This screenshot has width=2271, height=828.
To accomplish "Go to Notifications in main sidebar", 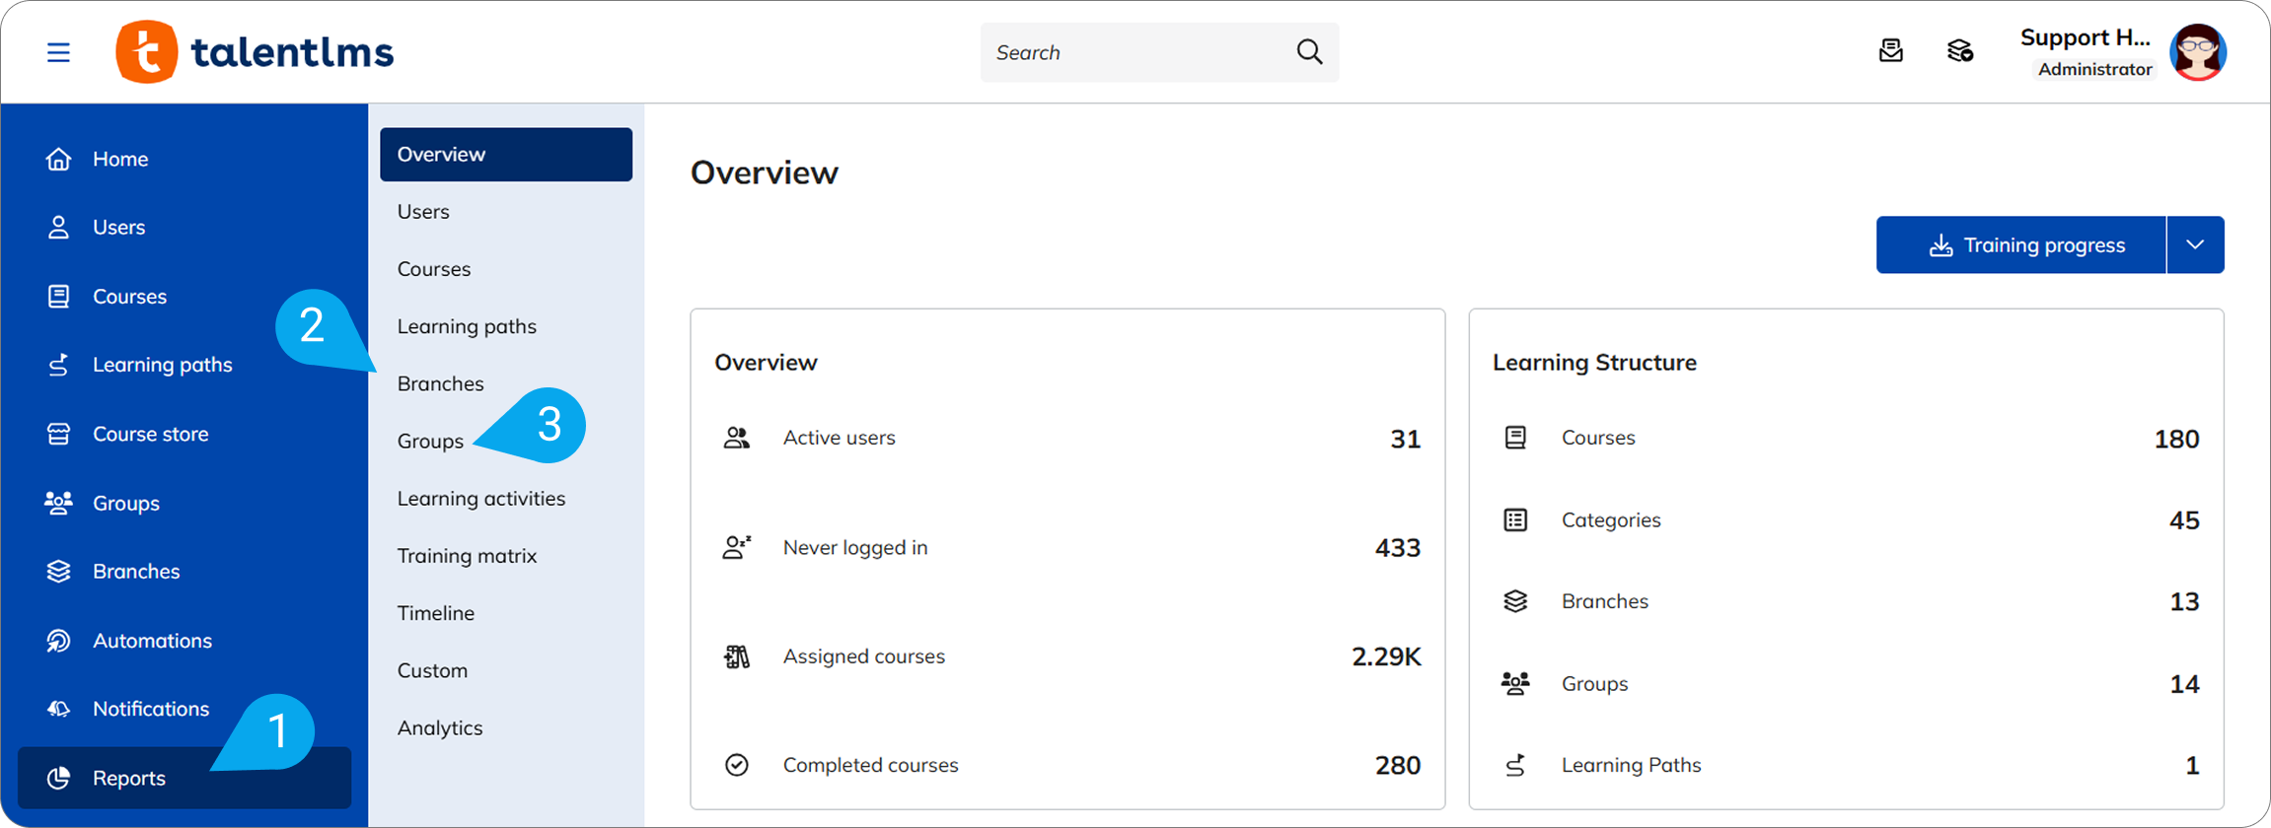I will (150, 709).
